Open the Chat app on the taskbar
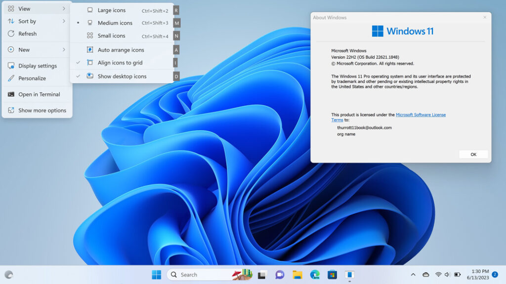This screenshot has height=284, width=506. [x=279, y=274]
